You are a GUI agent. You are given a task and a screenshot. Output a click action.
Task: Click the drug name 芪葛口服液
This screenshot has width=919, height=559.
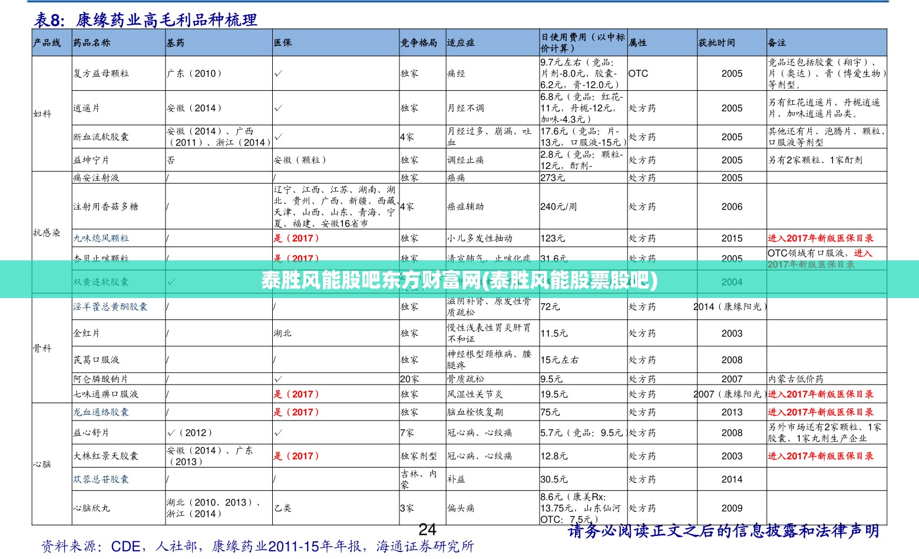(x=96, y=360)
